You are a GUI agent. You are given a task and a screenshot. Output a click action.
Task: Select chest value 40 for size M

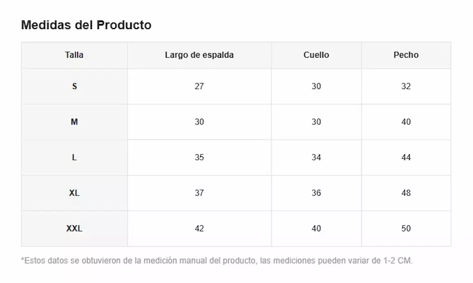406,122
